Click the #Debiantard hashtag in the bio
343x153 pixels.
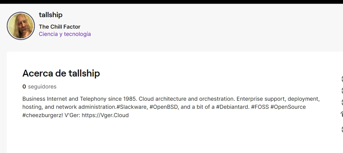point(232,107)
